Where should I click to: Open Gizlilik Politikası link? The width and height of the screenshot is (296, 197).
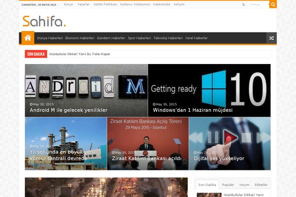[106, 4]
